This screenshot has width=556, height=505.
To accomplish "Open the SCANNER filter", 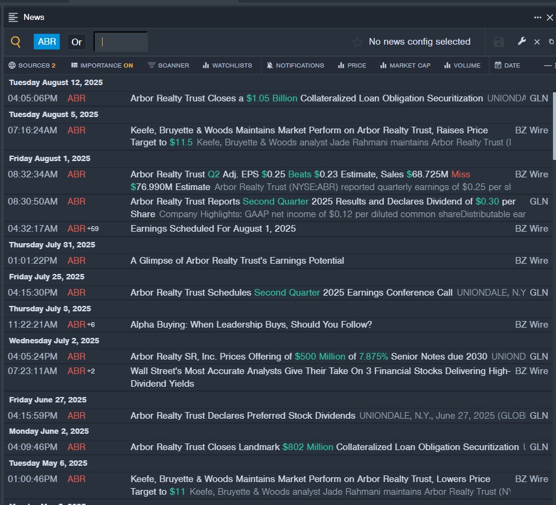I will (168, 65).
